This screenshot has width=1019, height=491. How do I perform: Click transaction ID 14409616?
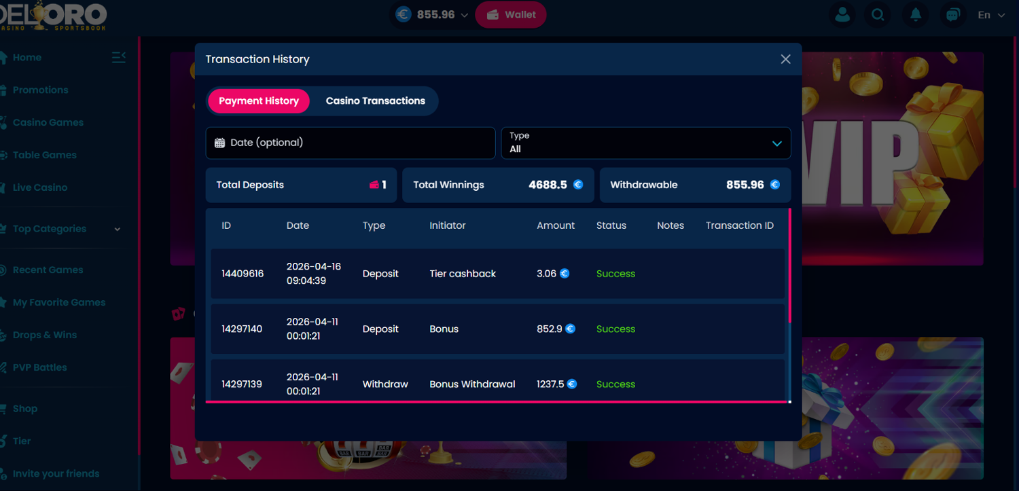[x=243, y=274]
